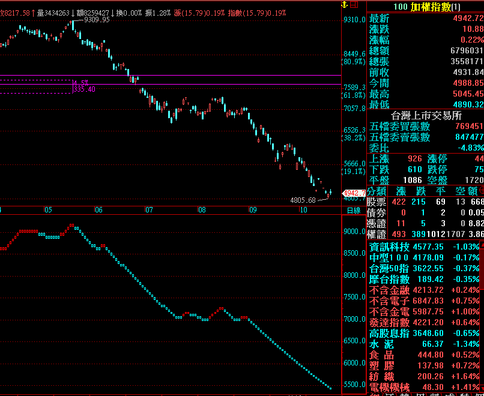The image size is (484, 396).
Task: Click the red circle icon beside 額 header
Action: tap(481, 190)
